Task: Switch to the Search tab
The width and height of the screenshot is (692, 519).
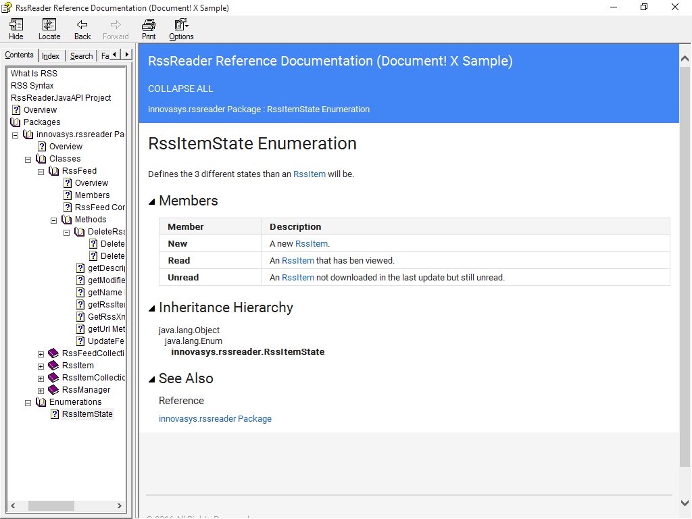Action: pyautogui.click(x=81, y=56)
